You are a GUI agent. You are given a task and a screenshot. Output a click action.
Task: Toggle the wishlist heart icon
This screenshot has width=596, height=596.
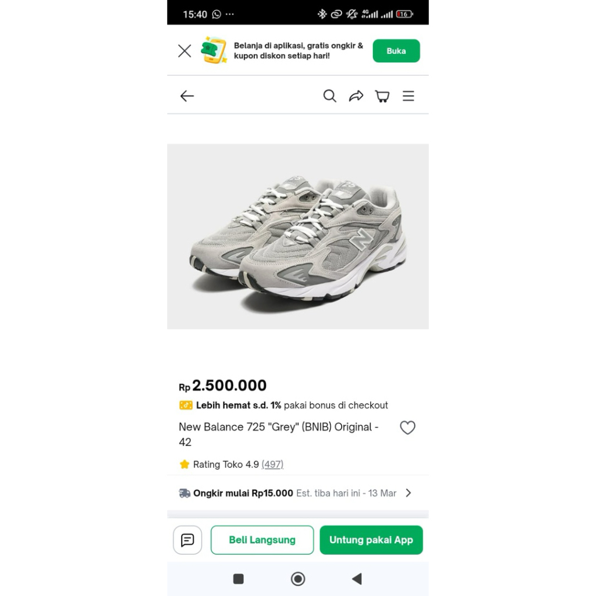click(407, 428)
